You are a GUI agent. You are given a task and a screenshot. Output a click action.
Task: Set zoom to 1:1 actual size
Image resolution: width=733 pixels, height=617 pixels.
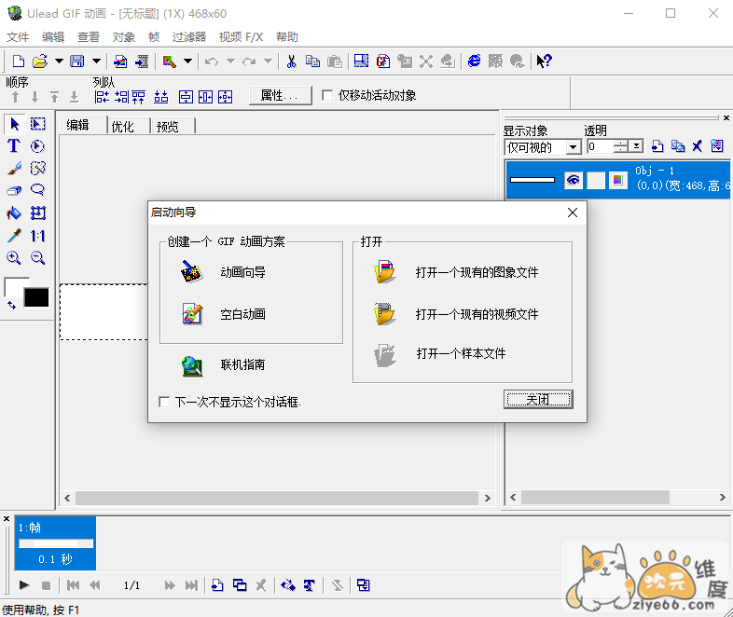pyautogui.click(x=37, y=236)
